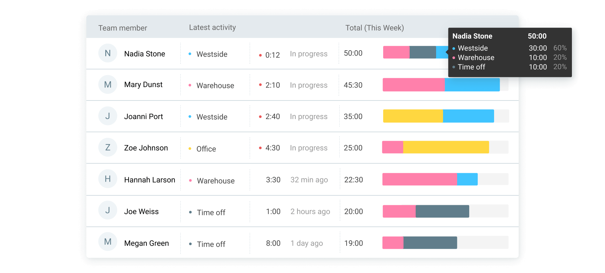Click the Westside entry in the tooltip
Viewport: 605px width, 273px height.
pyautogui.click(x=473, y=48)
